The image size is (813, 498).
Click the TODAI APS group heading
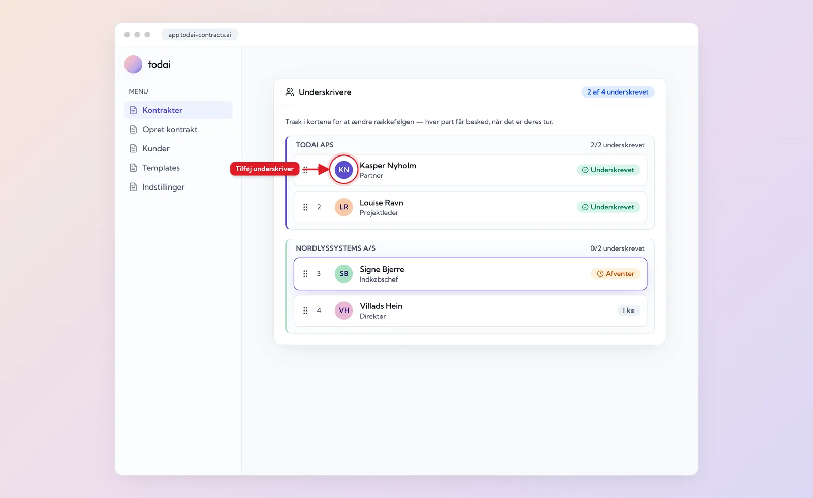tap(315, 145)
